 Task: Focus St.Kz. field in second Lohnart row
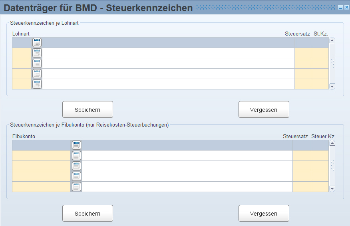(x=321, y=53)
